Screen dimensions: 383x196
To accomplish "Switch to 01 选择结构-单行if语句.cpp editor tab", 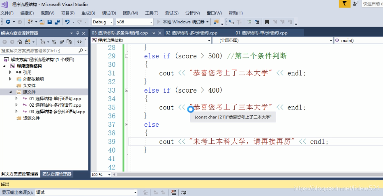I will click(261, 33).
